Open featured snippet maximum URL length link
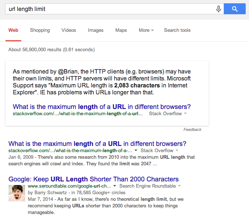This screenshot has height=222, width=249. point(102,107)
